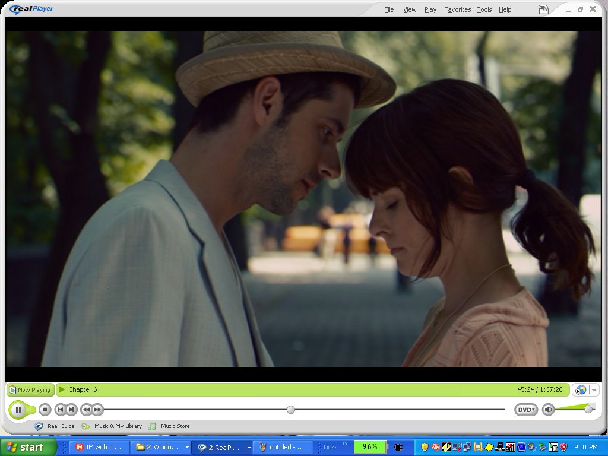Click the power plug icon in taskbar

398,448
